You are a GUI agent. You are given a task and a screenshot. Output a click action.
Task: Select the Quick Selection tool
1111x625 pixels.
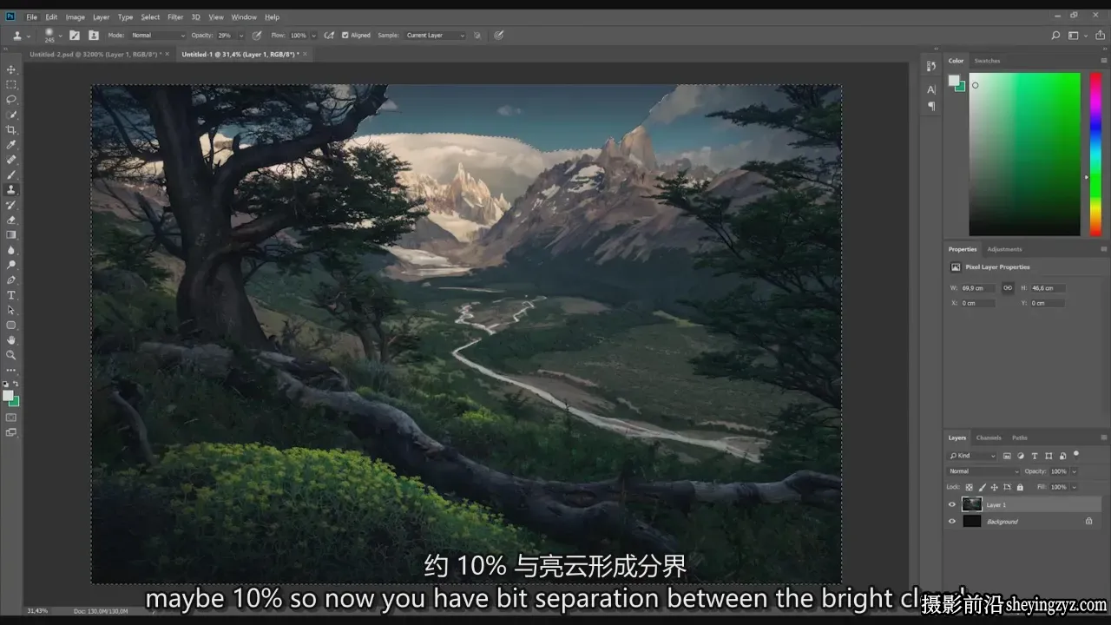(11, 115)
